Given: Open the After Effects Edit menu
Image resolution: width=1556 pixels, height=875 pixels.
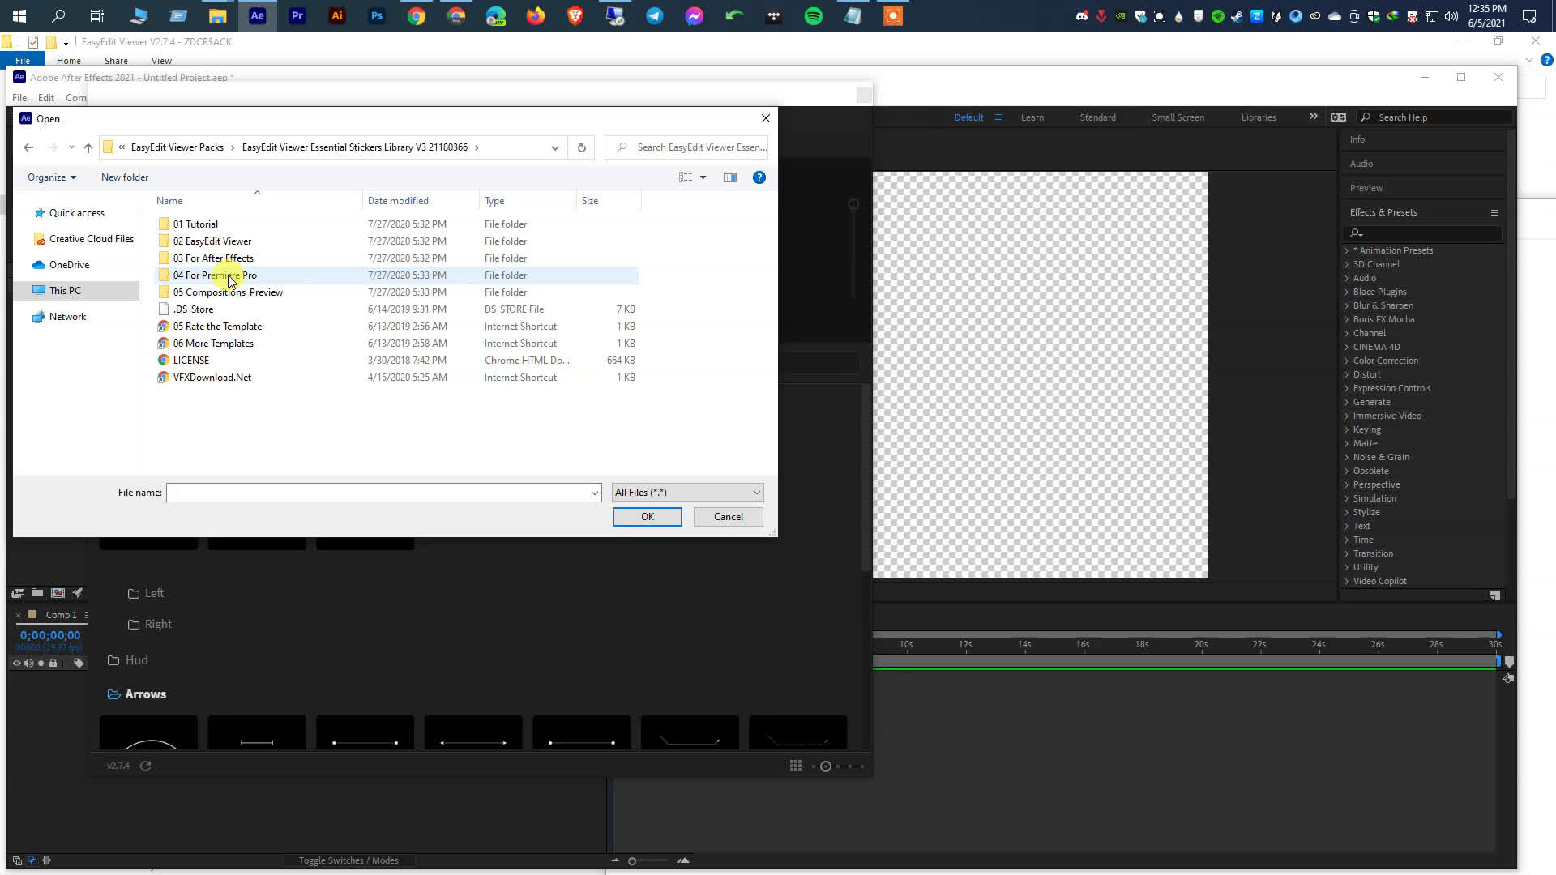Looking at the screenshot, I should [x=46, y=98].
